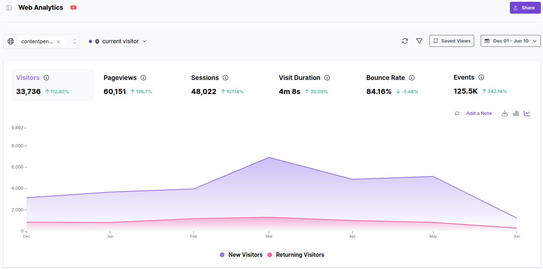
Task: Click the 9,692 y-axis label
Action: [x=17, y=128]
